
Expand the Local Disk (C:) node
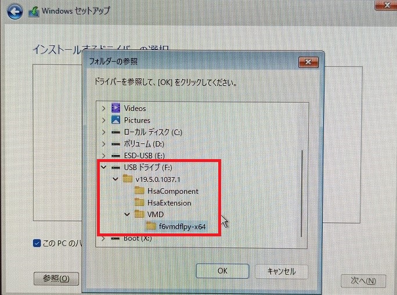103,132
